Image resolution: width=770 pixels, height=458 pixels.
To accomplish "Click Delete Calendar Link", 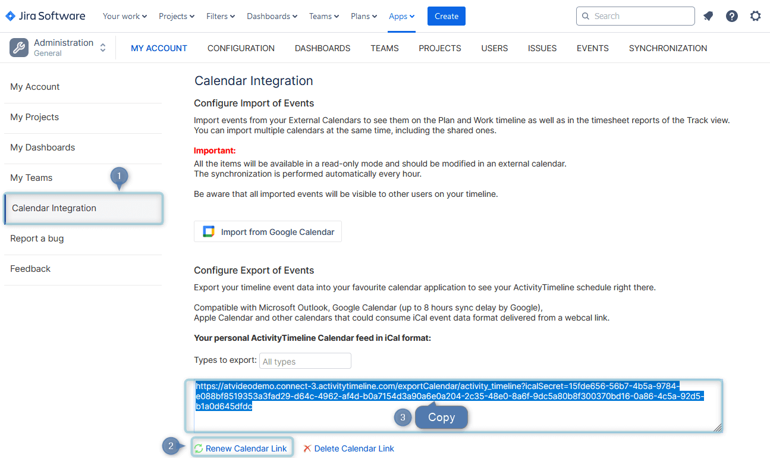I will click(354, 448).
